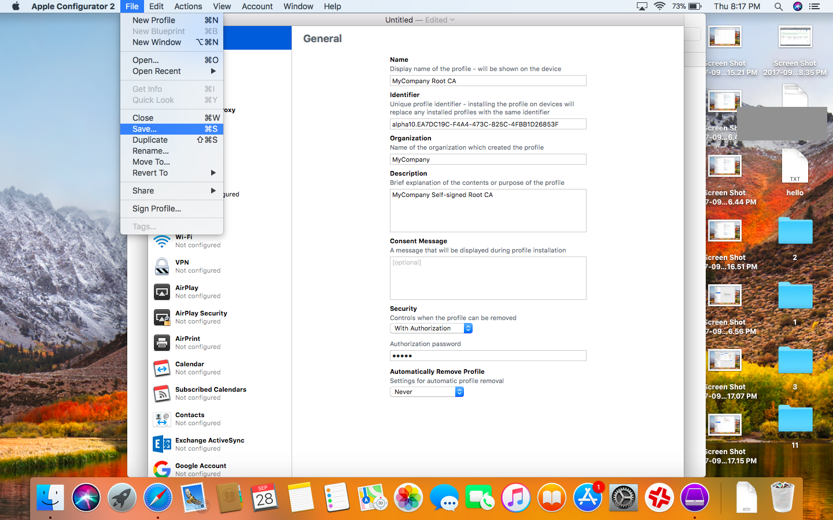Open Launchpad rocket icon in Dock
Viewport: 833px width, 520px height.
pyautogui.click(x=122, y=497)
